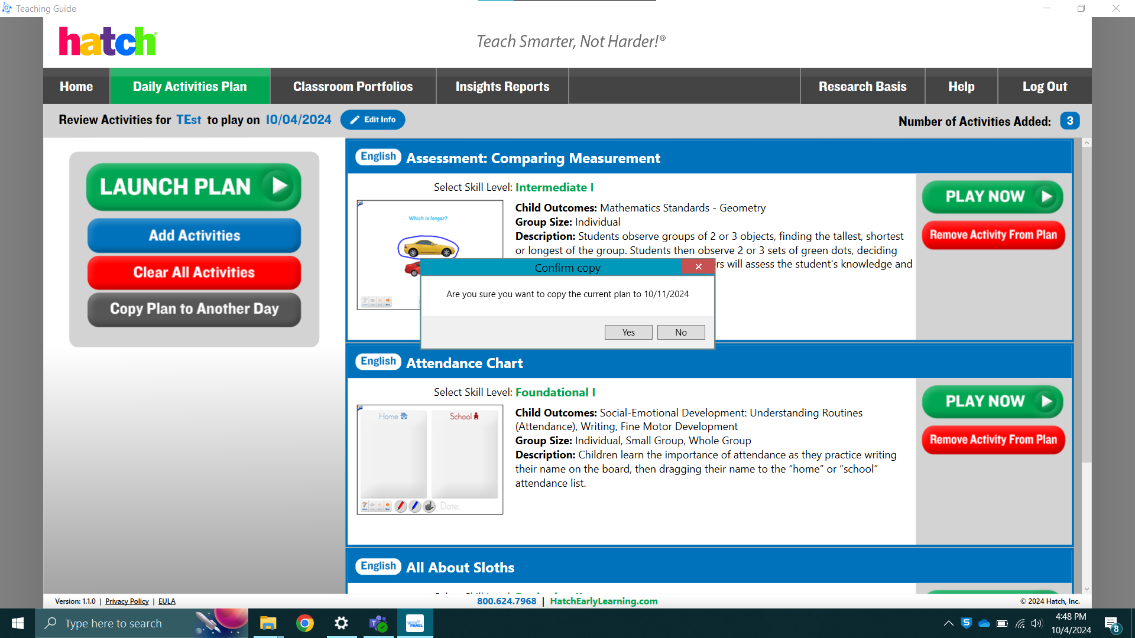1135x638 pixels.
Task: Toggle the English badge on All About Sloths
Action: pyautogui.click(x=378, y=566)
